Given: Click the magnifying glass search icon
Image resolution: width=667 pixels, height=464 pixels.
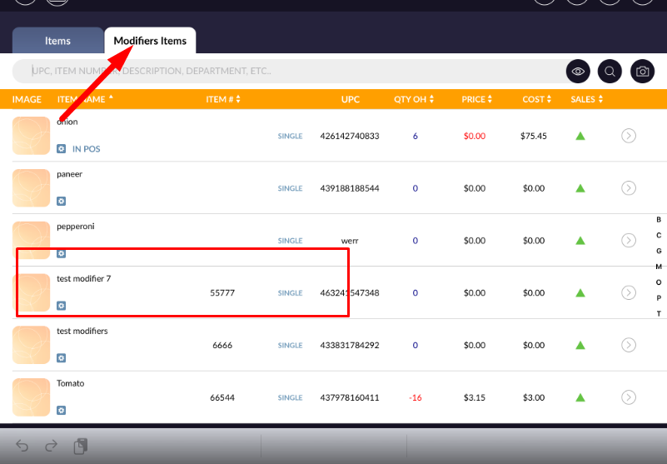Looking at the screenshot, I should click(x=610, y=72).
